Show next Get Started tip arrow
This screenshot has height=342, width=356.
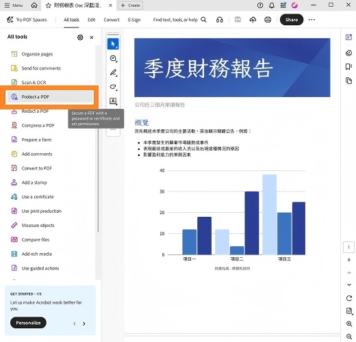click(x=84, y=324)
